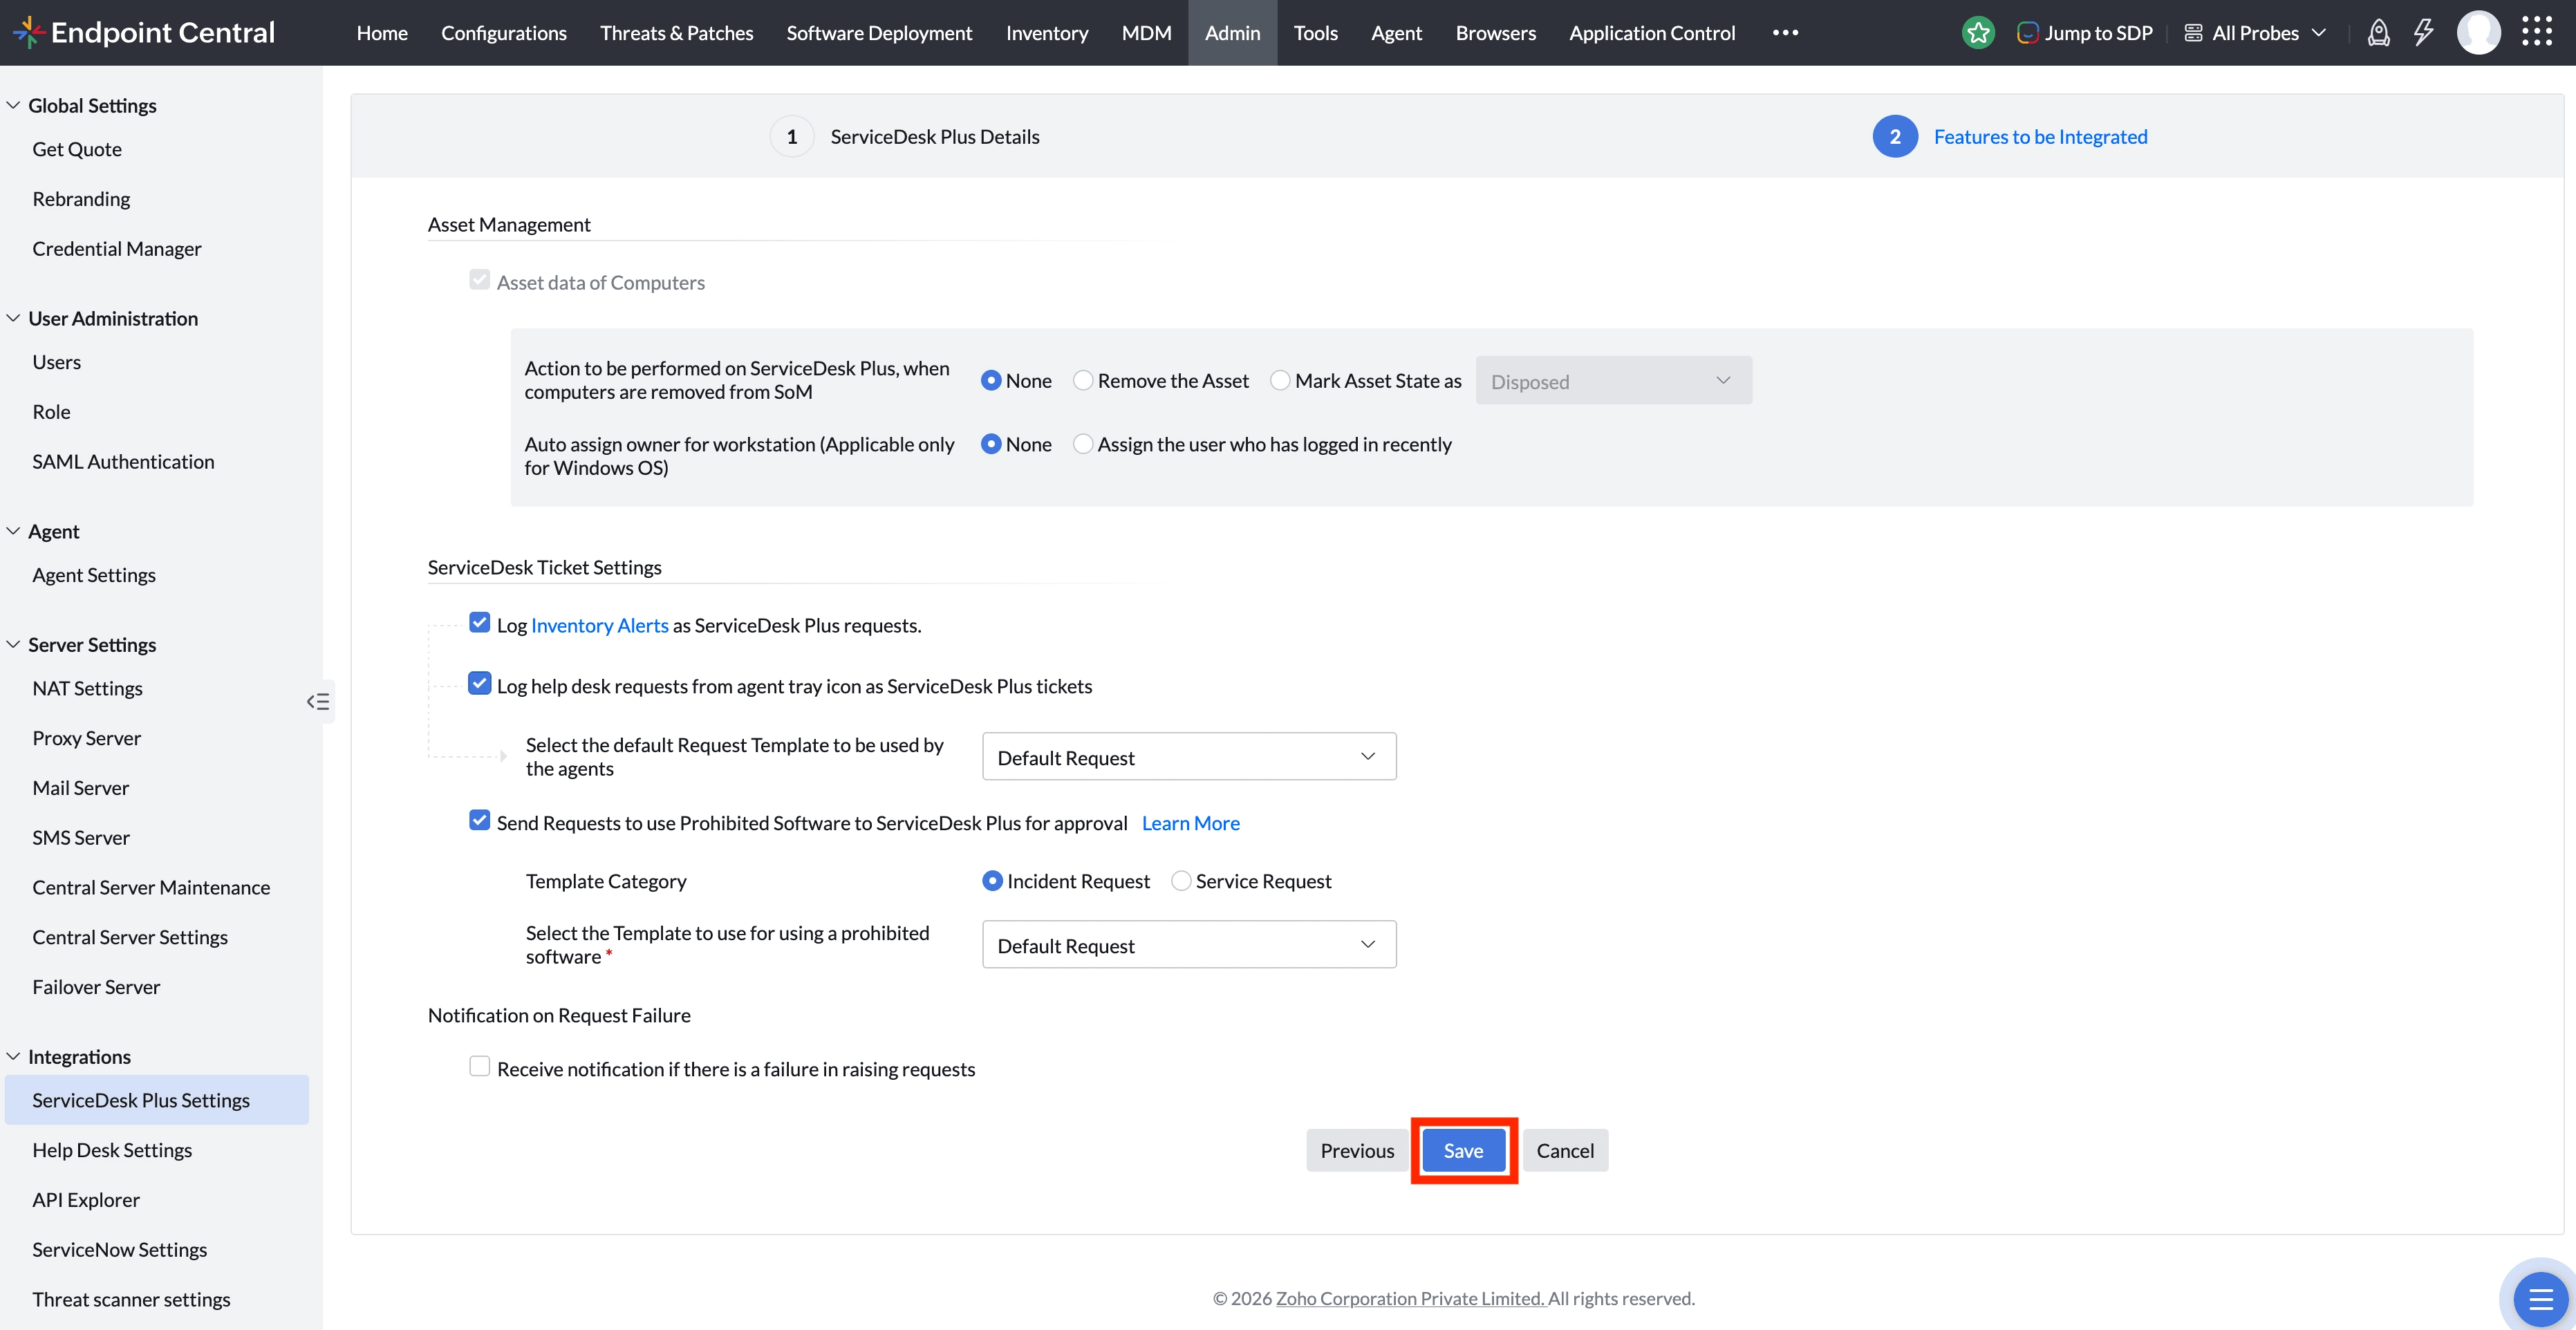Select Mark Asset State as radio option
The image size is (2576, 1330).
click(1280, 381)
